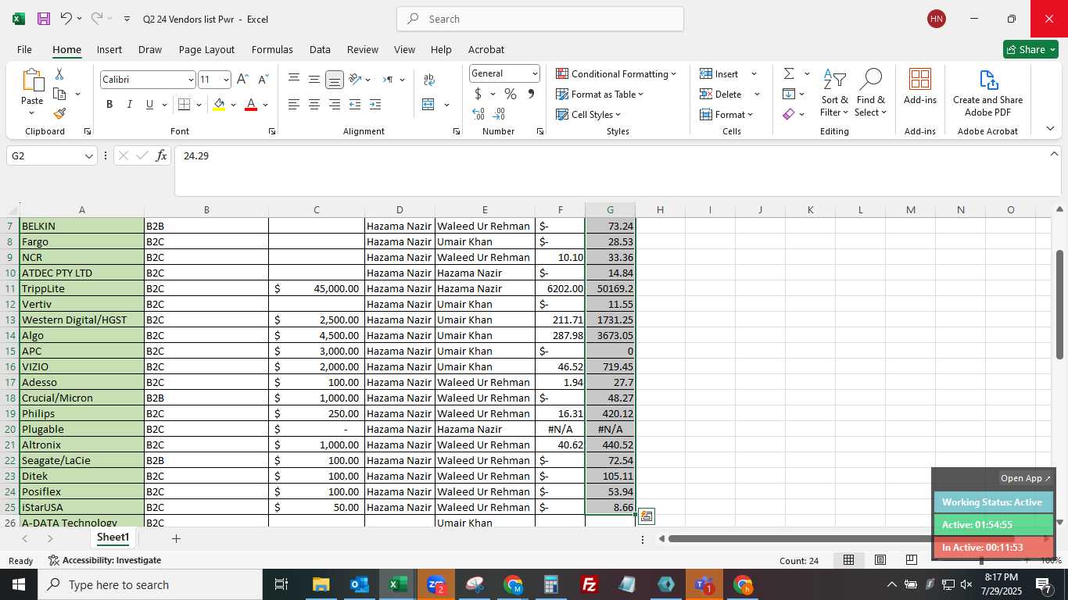This screenshot has height=600, width=1068.
Task: Click the Format Painter brush icon
Action: coord(59,113)
